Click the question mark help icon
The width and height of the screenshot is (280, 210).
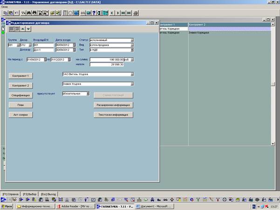coord(93,13)
